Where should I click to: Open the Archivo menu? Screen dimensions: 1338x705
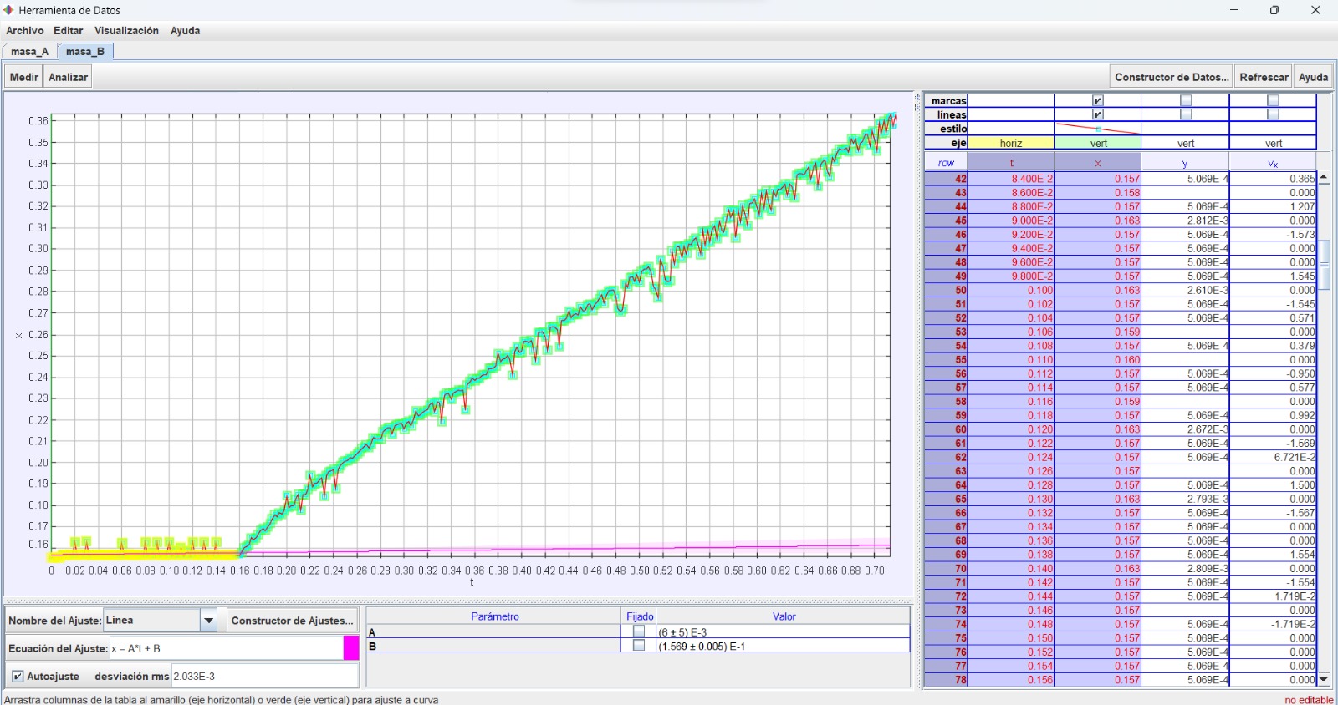pyautogui.click(x=25, y=31)
